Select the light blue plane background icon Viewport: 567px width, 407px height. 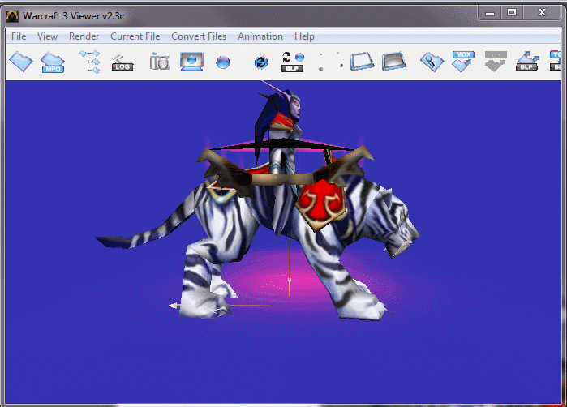click(362, 62)
